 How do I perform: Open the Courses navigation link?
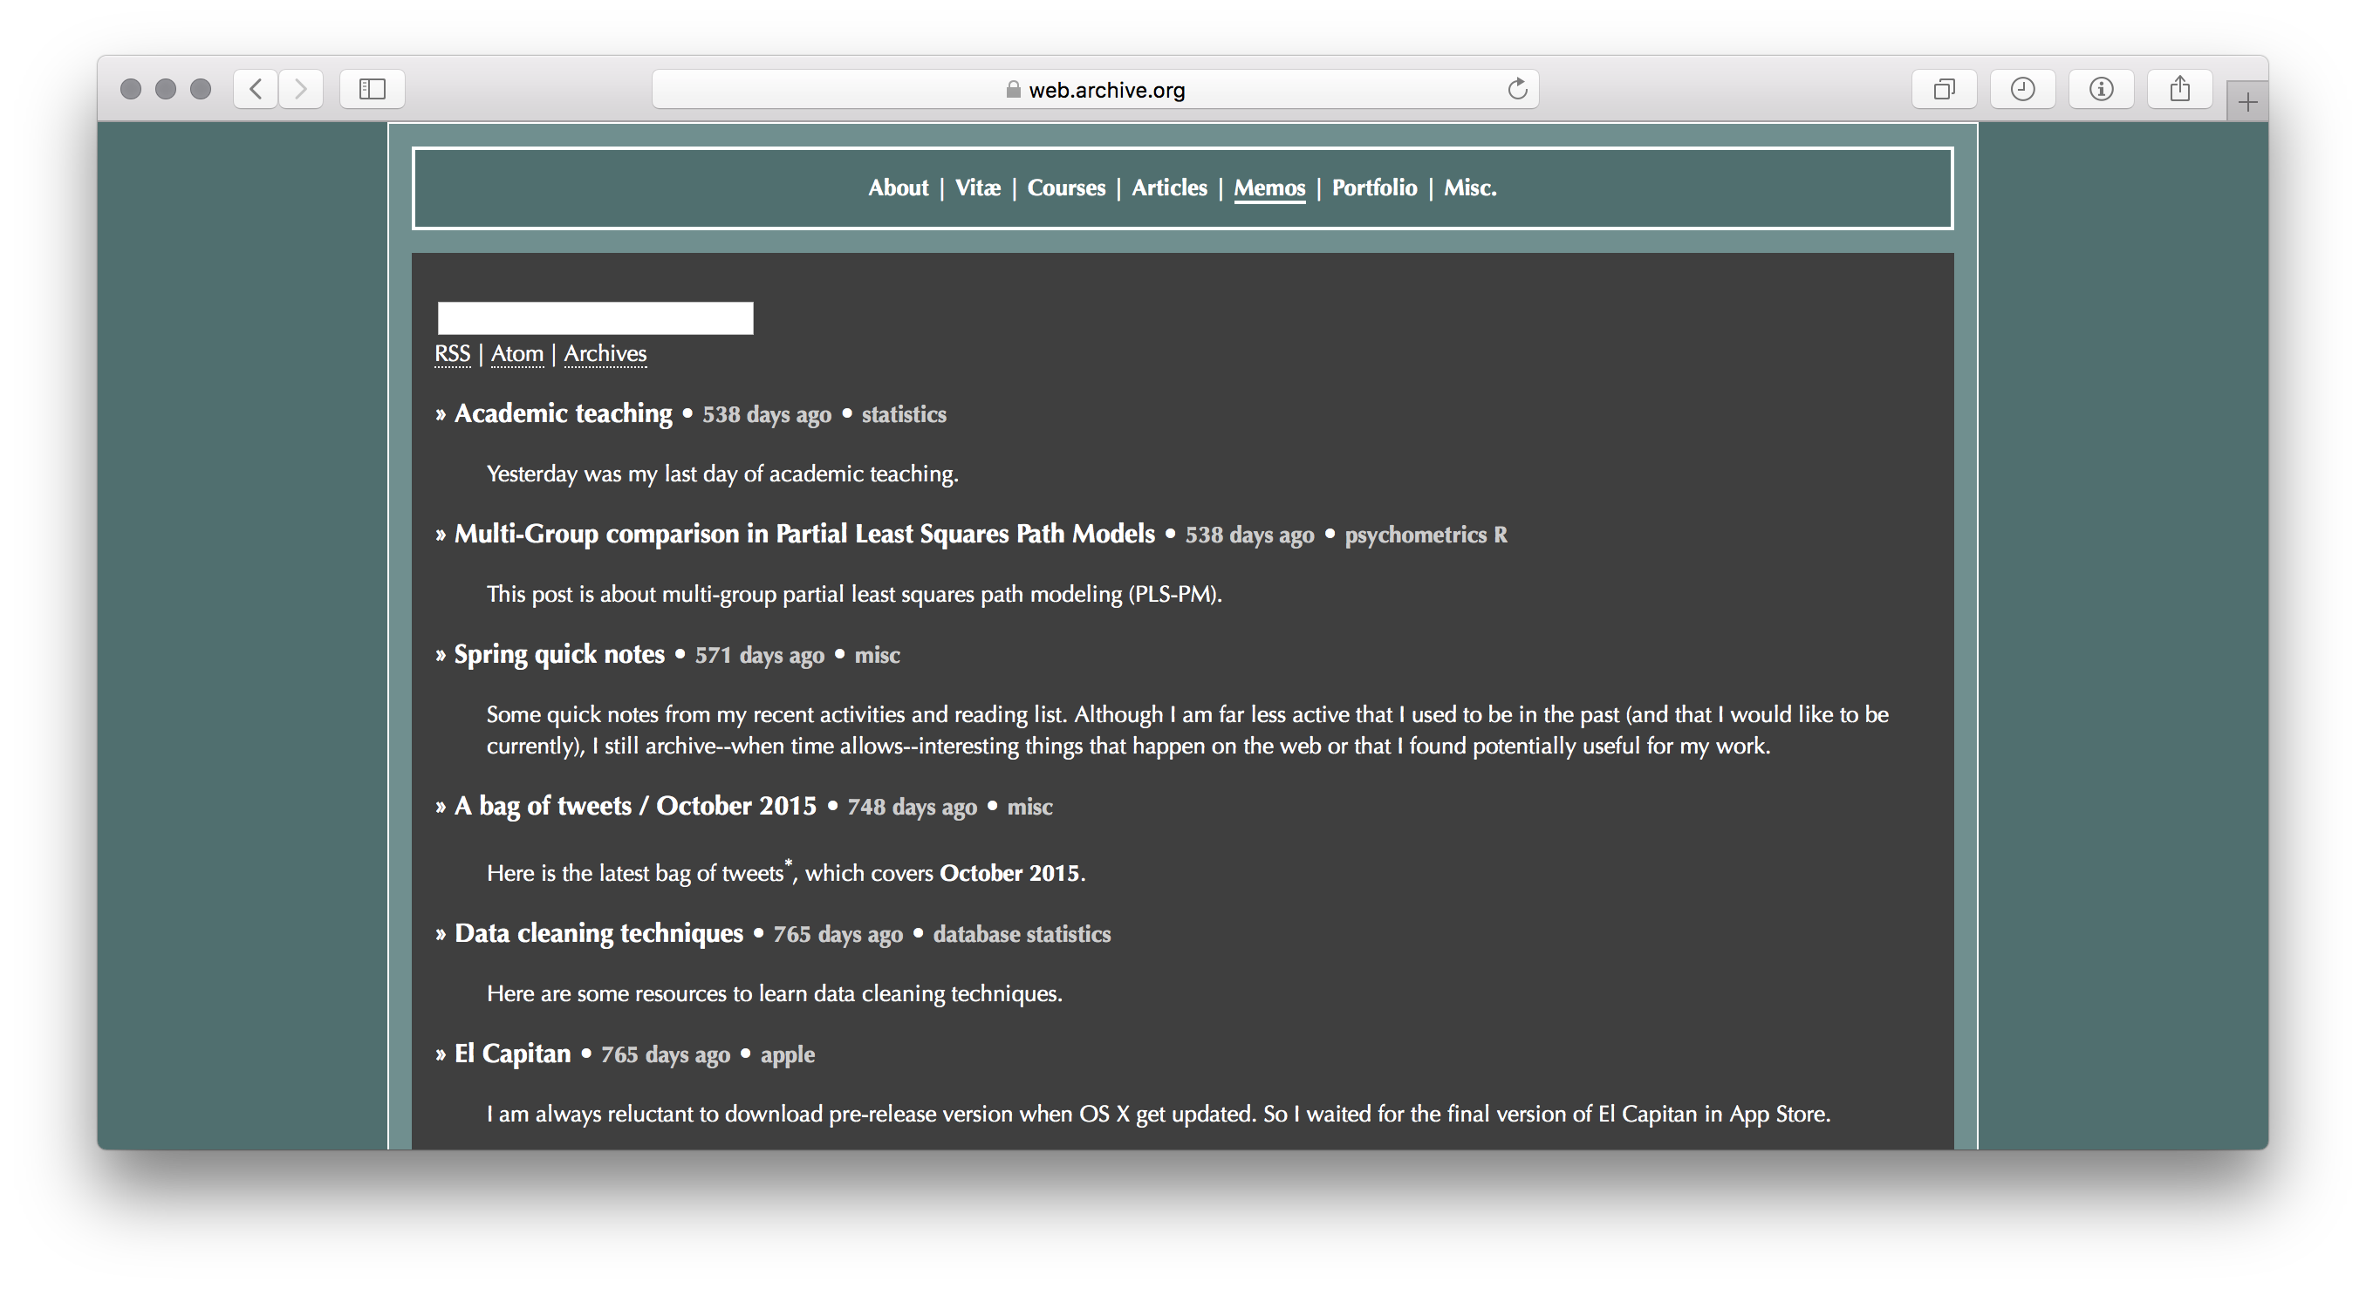point(1065,188)
